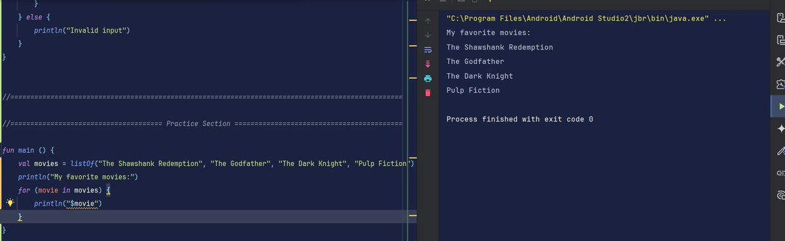
Task: Click the scroll to end console icon
Action: tap(428, 64)
